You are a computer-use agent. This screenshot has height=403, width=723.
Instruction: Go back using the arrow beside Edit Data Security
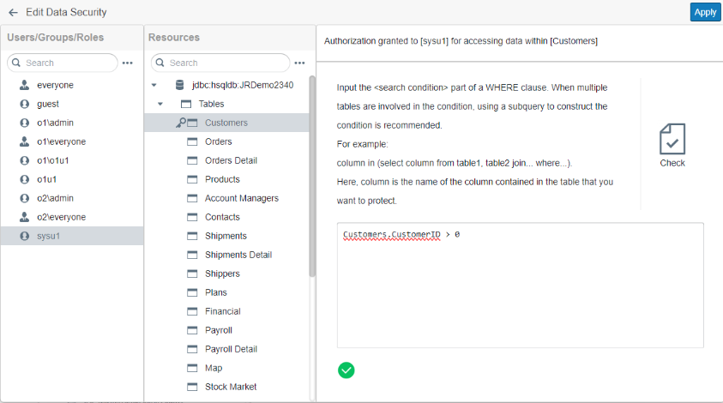coord(13,13)
